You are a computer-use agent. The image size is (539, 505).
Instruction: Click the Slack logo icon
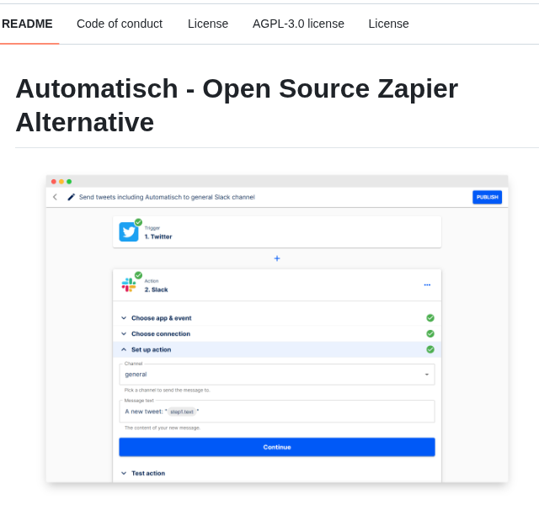coord(129,284)
